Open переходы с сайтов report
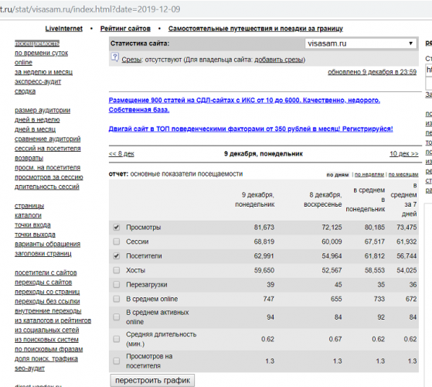The height and width of the screenshot is (387, 432). click(43, 283)
